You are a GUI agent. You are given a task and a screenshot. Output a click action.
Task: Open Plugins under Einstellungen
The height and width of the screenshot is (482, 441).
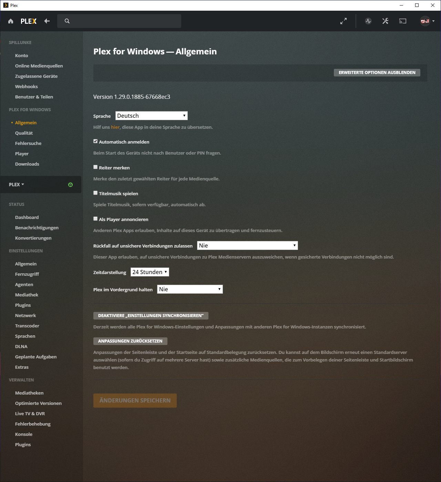pyautogui.click(x=23, y=305)
